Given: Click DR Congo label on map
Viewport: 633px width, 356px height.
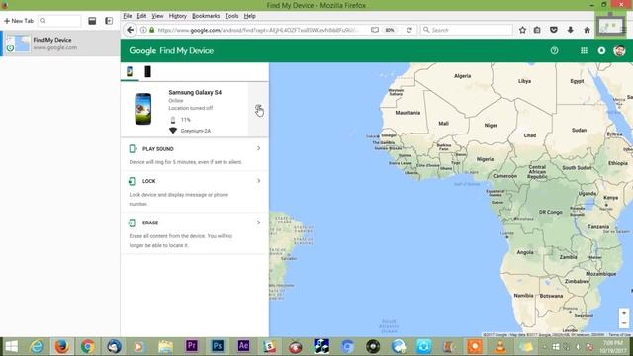Looking at the screenshot, I should click(x=550, y=212).
